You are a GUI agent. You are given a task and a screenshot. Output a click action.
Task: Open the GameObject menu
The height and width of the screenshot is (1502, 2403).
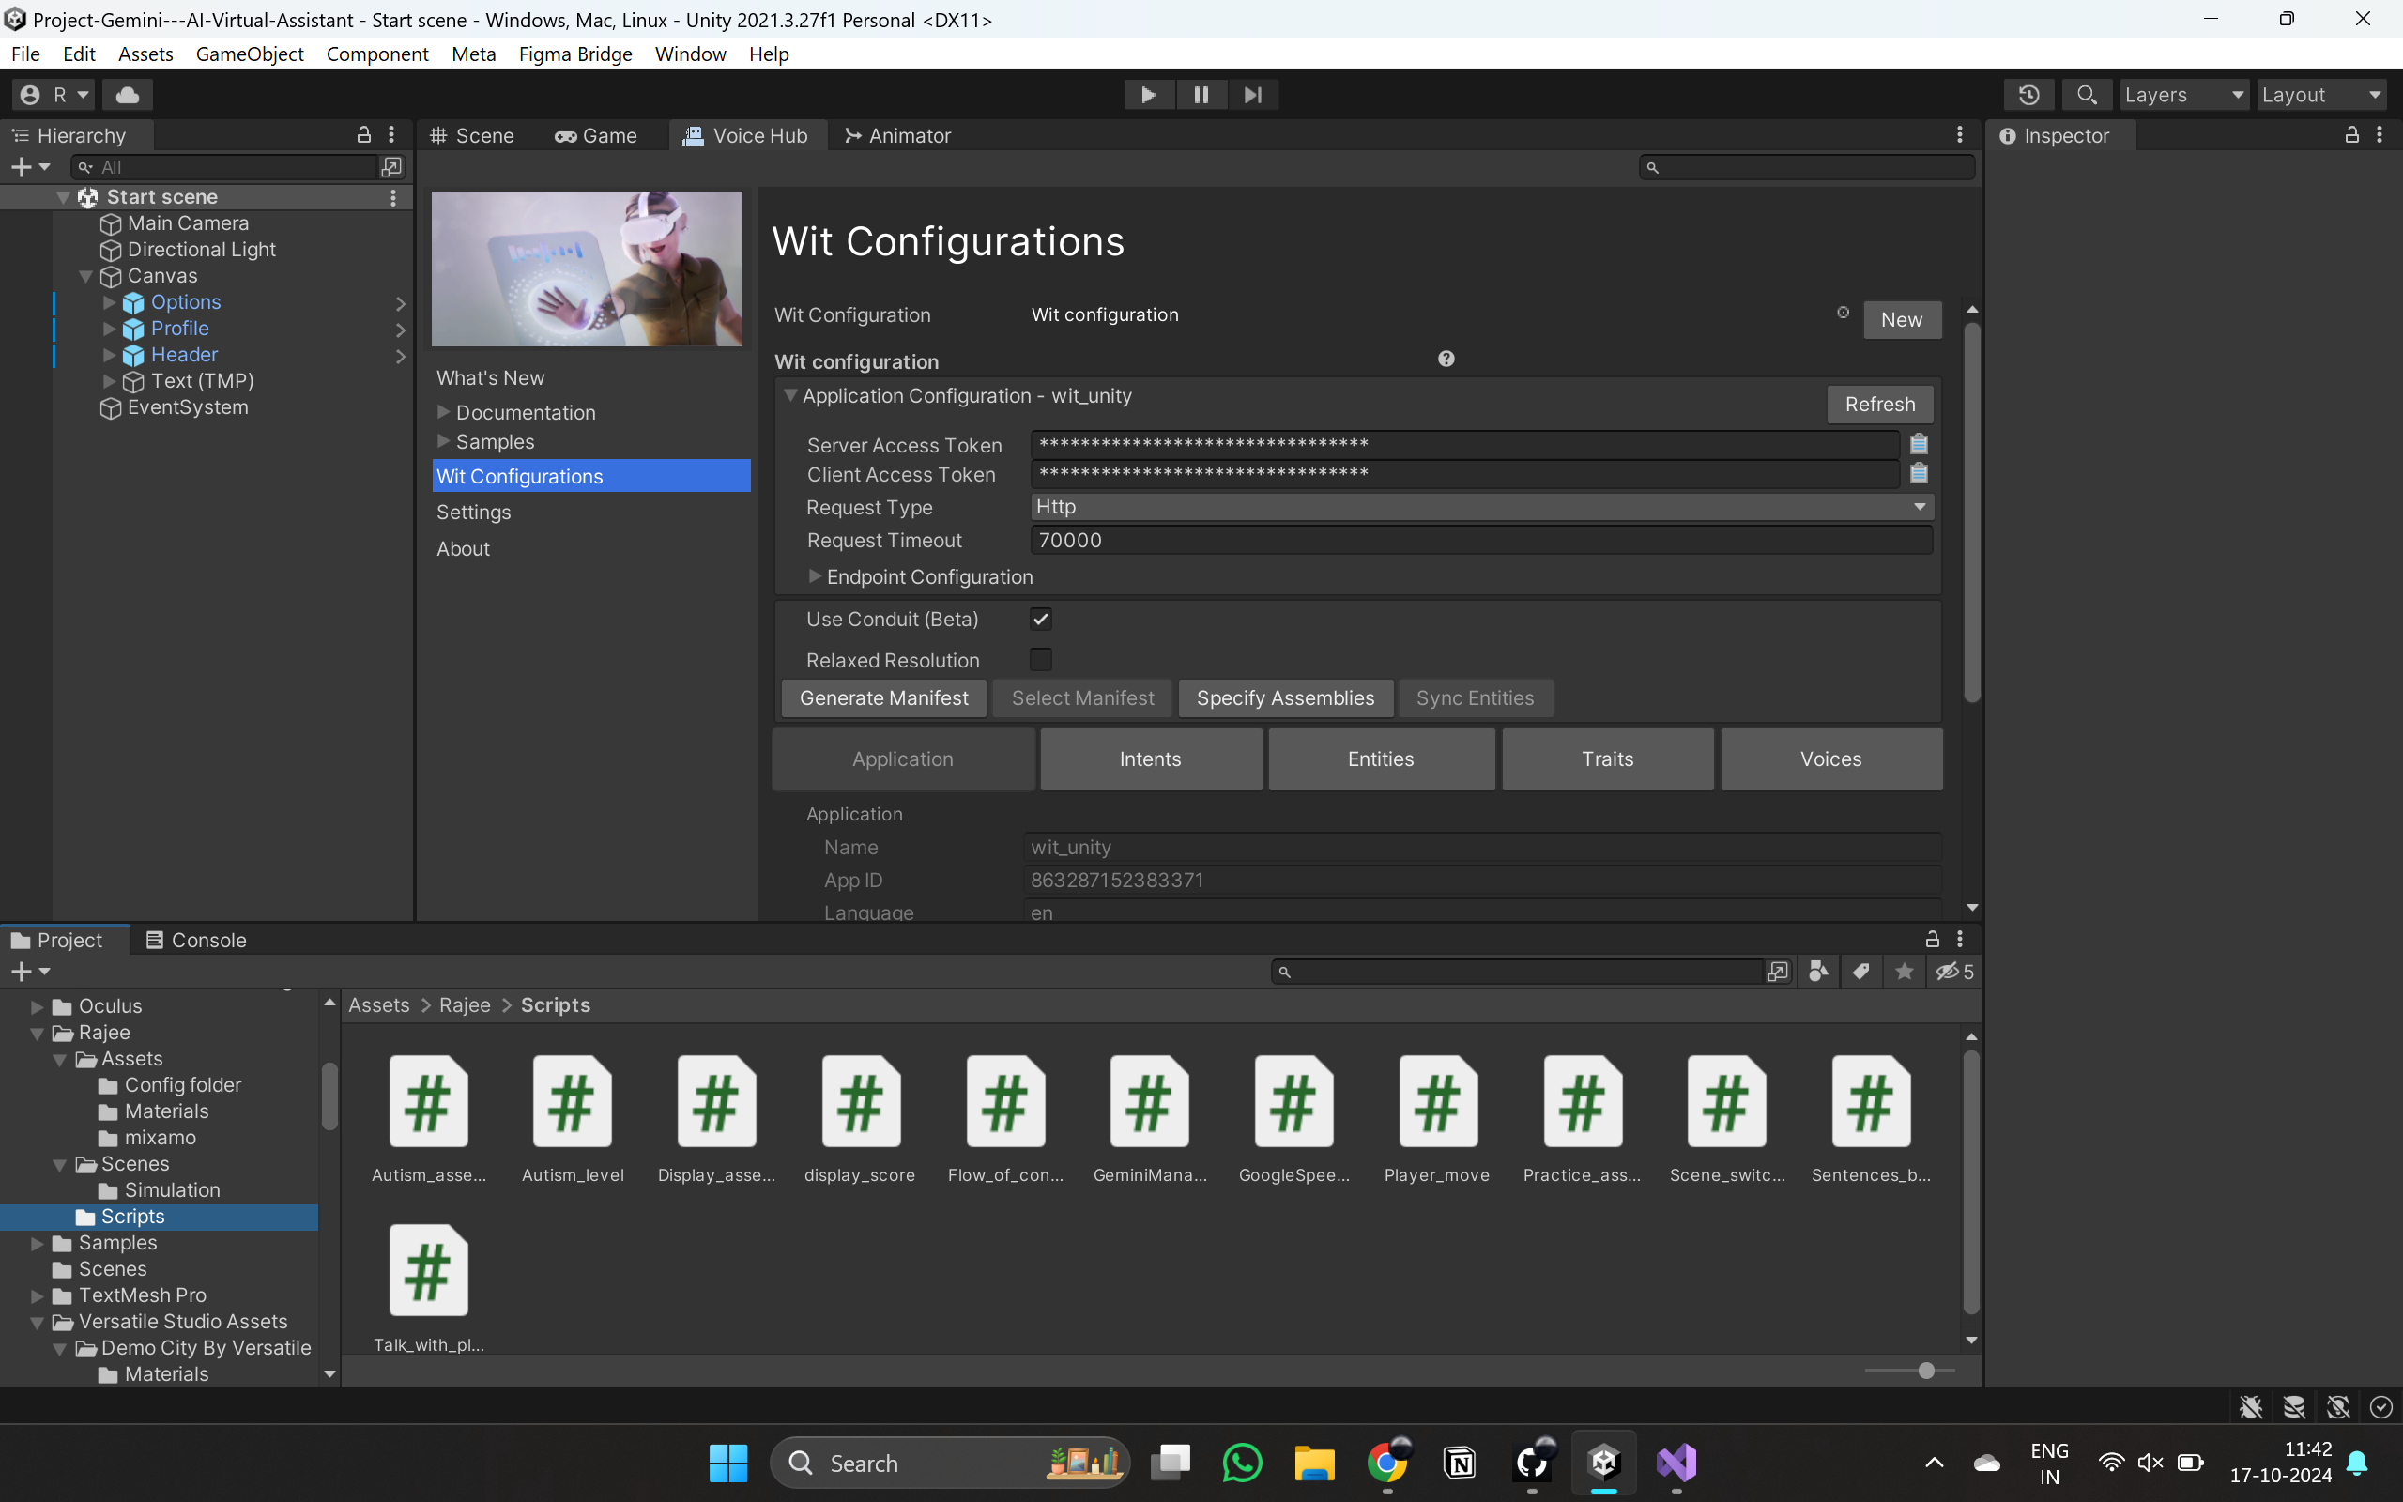(250, 54)
